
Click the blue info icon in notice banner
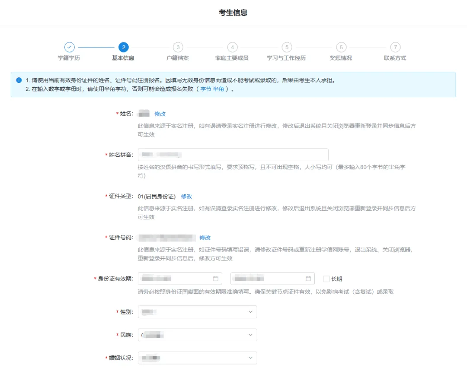click(19, 80)
